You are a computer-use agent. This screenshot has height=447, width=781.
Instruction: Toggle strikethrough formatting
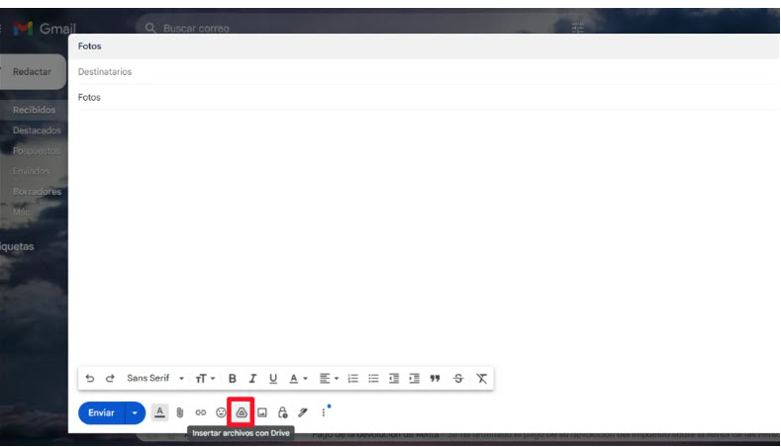click(458, 379)
